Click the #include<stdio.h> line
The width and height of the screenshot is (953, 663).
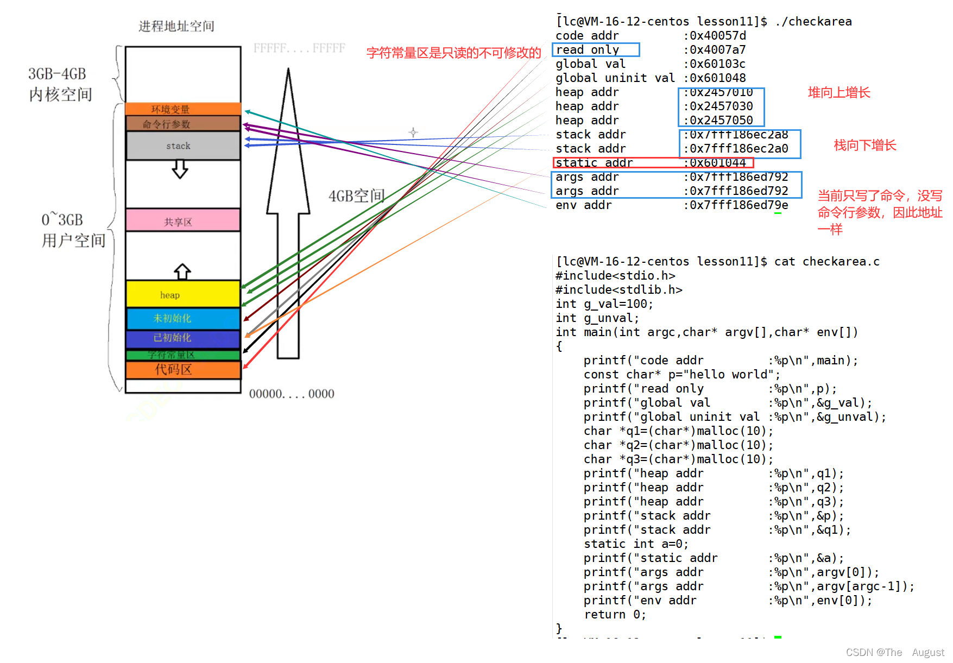(x=615, y=275)
